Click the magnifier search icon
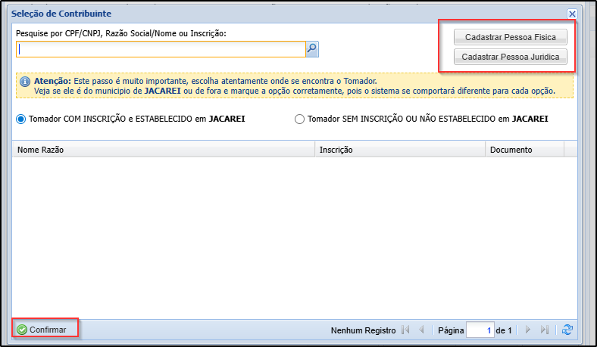 pos(311,49)
